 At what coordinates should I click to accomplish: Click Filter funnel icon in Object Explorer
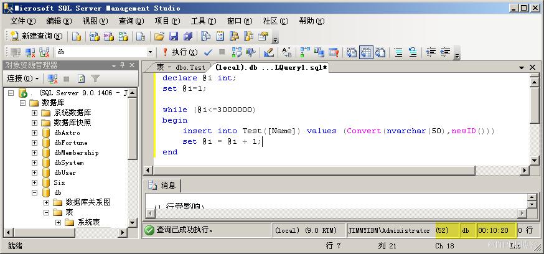point(95,79)
